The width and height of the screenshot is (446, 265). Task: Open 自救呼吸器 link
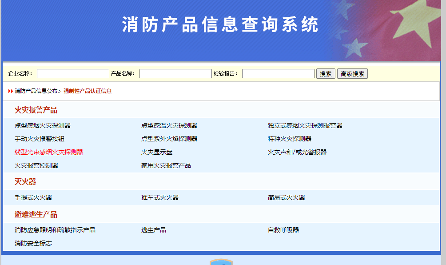pyautogui.click(x=283, y=230)
